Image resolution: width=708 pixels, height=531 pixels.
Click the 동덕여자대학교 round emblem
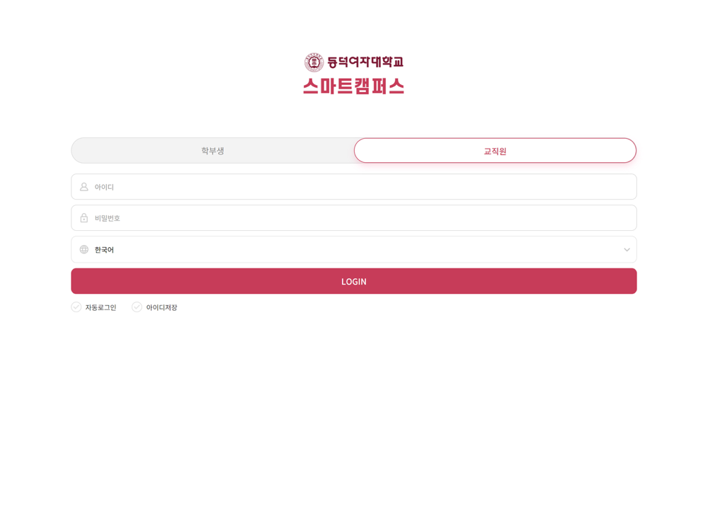[x=314, y=62]
